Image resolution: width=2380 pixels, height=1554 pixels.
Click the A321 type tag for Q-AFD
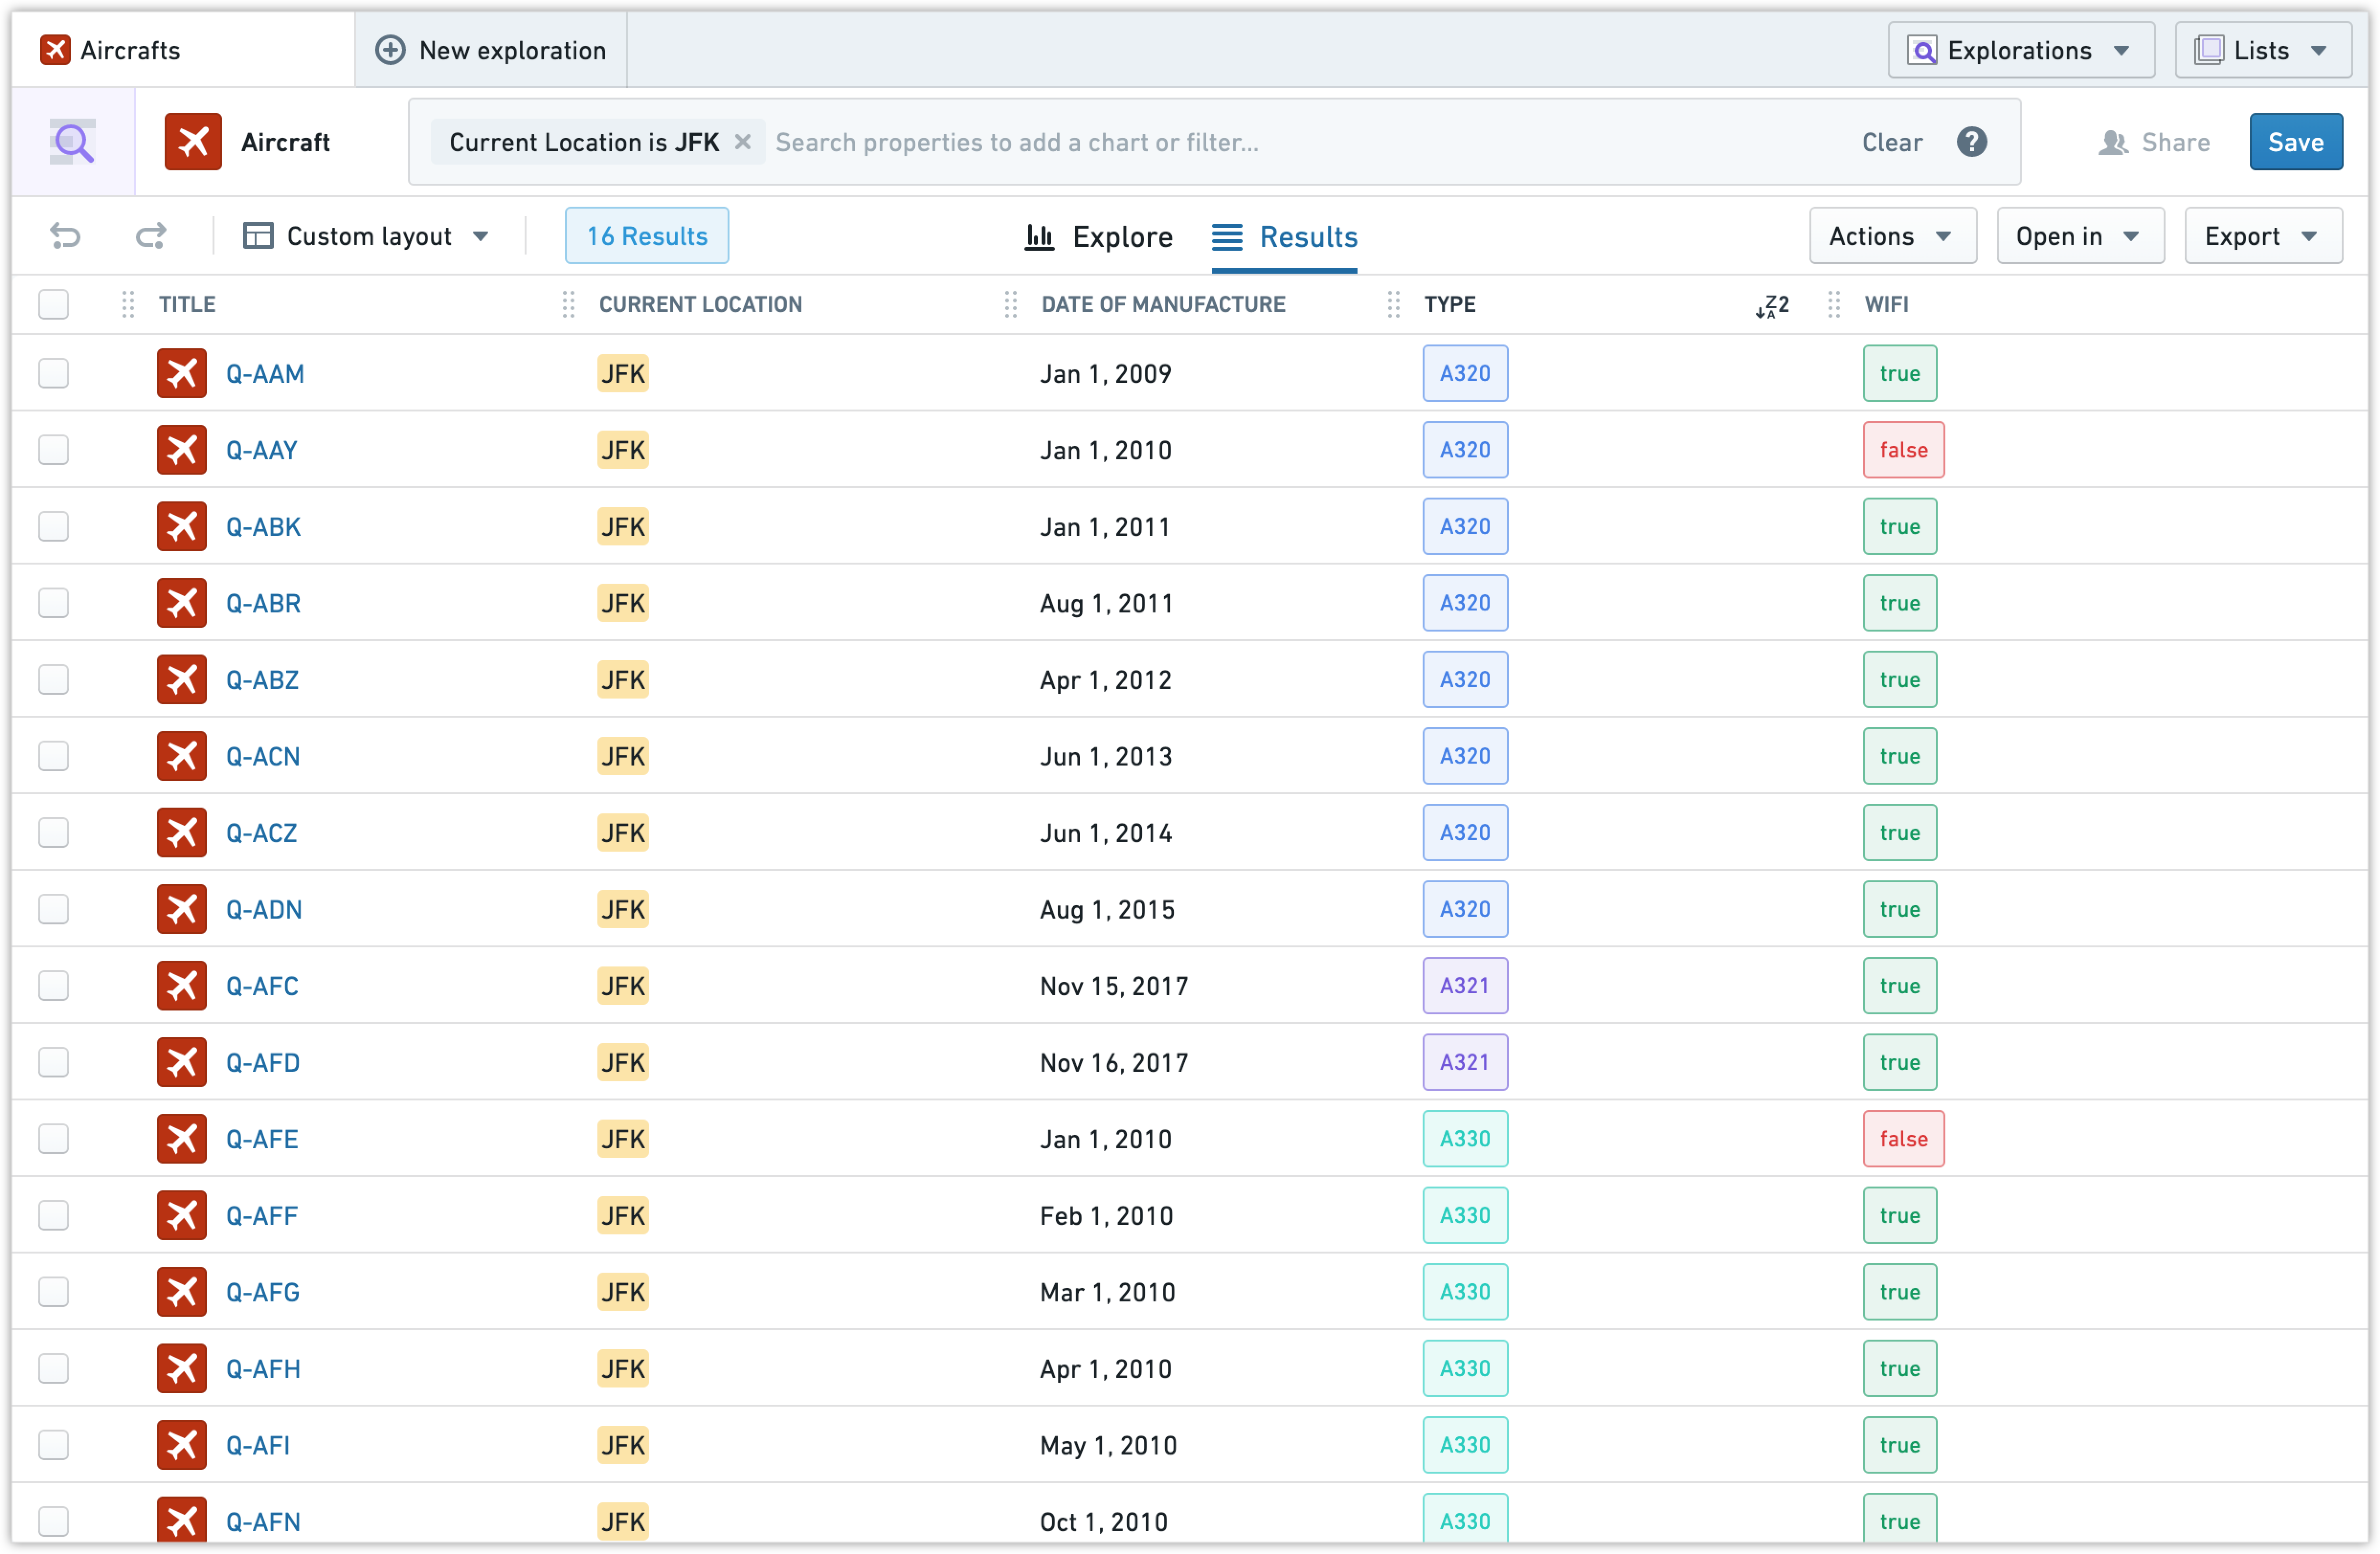point(1465,1062)
